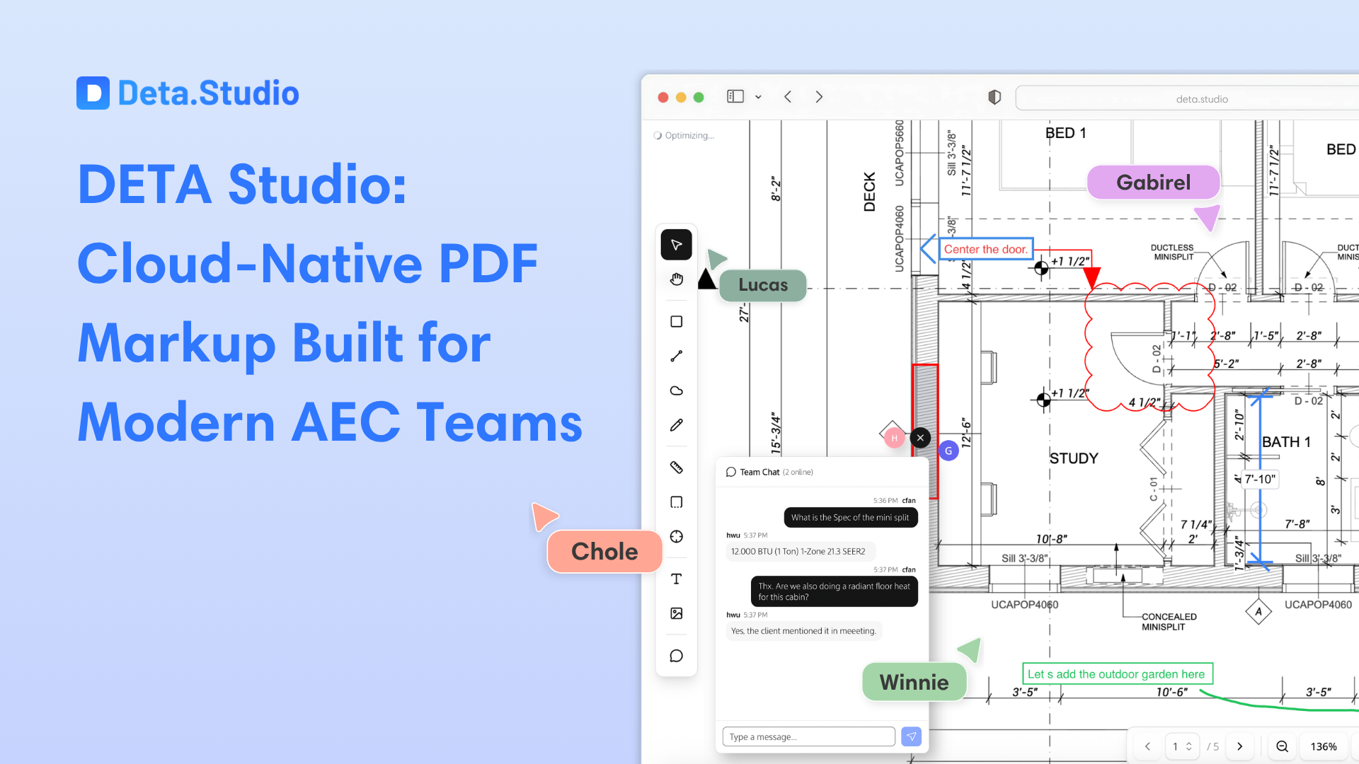Select the text annotation tool
Image resolution: width=1359 pixels, height=764 pixels.
click(676, 578)
